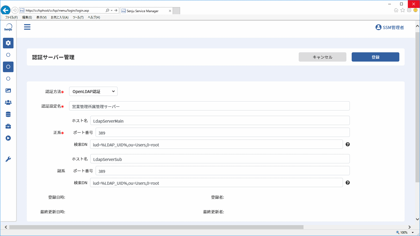
Task: Open the 編集(E) menu
Action: click(x=27, y=17)
